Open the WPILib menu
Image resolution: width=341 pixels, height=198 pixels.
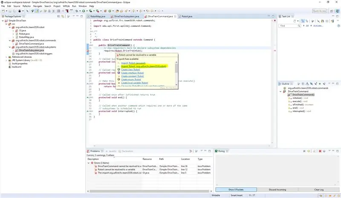pos(66,6)
